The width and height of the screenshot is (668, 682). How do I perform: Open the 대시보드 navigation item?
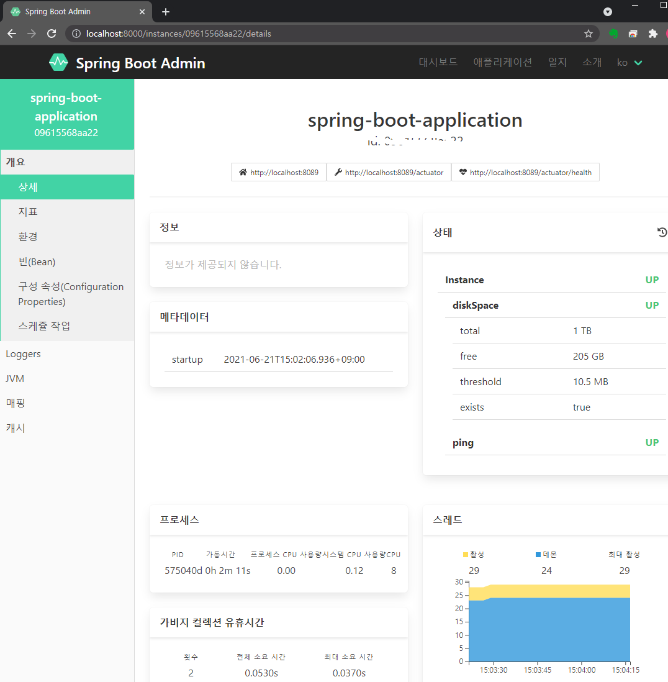tap(438, 62)
